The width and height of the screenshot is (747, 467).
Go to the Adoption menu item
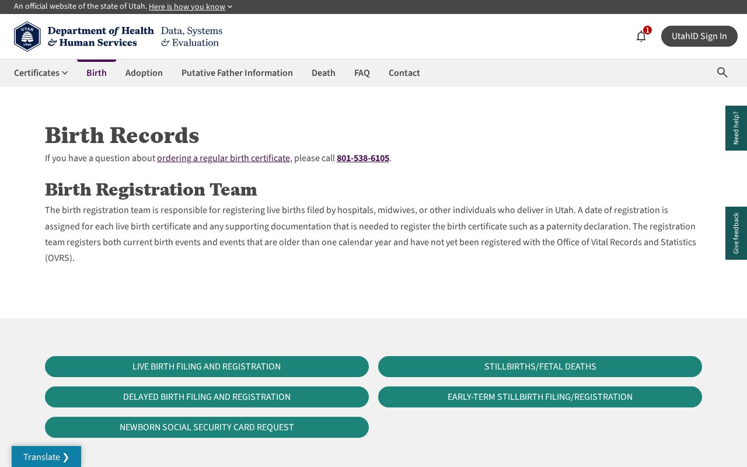click(144, 72)
